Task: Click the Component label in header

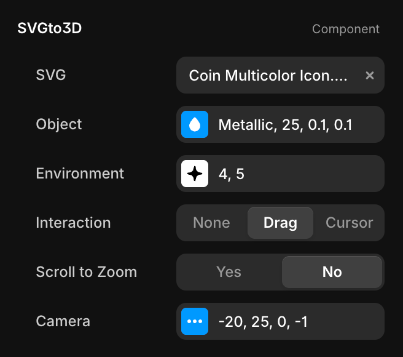Action: [345, 29]
